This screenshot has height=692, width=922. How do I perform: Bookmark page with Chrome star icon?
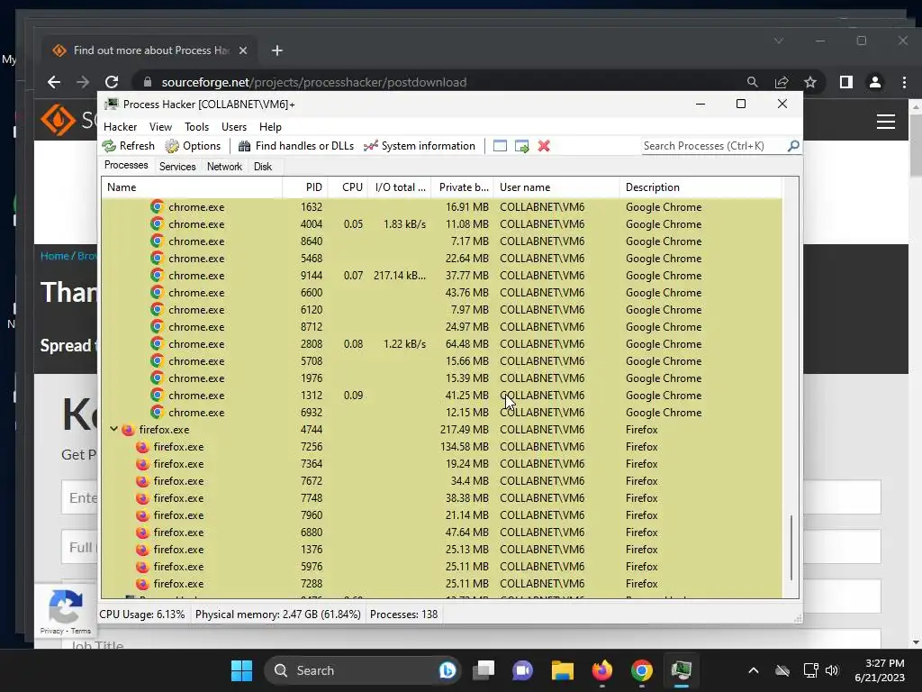point(810,82)
